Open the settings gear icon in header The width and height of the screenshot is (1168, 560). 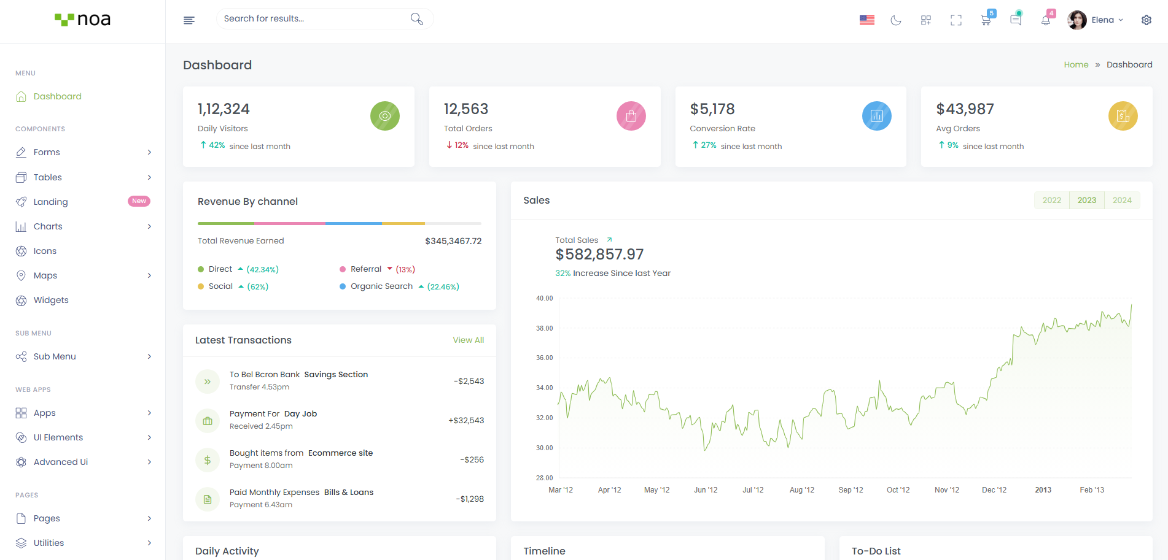tap(1147, 20)
